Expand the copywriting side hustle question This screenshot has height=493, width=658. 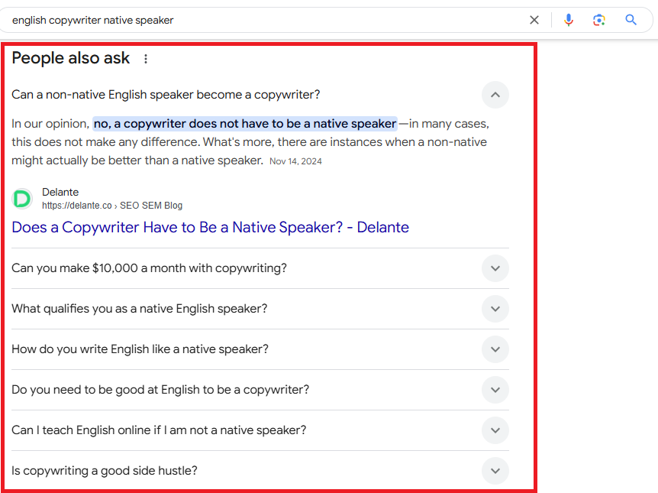pos(495,471)
